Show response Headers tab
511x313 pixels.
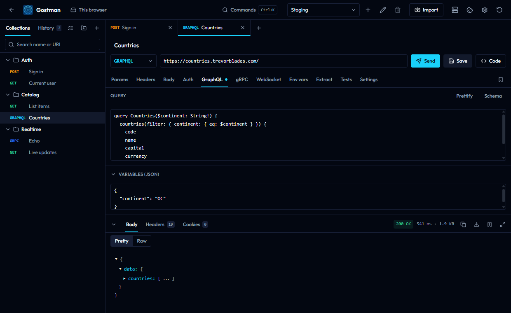(x=160, y=224)
